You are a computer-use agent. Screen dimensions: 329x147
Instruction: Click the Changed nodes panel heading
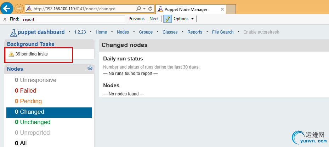pyautogui.click(x=125, y=45)
